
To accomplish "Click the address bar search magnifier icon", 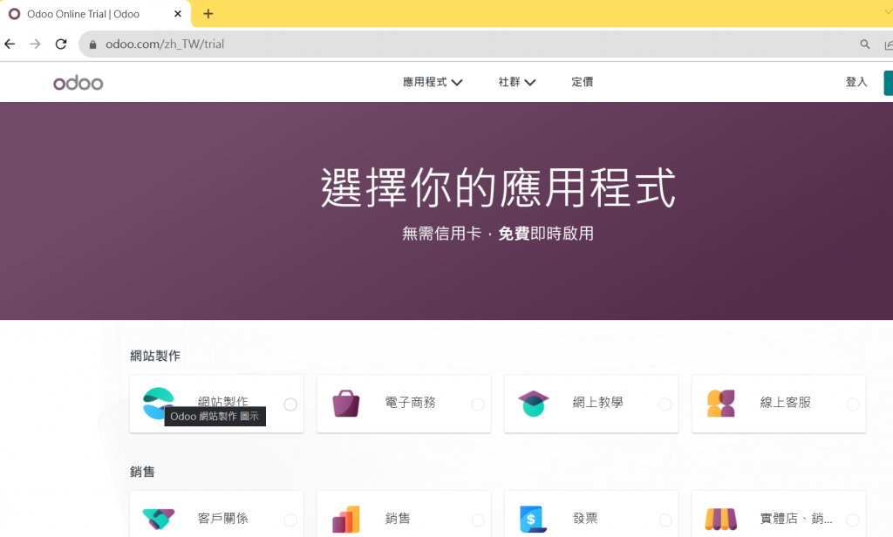I will [864, 44].
